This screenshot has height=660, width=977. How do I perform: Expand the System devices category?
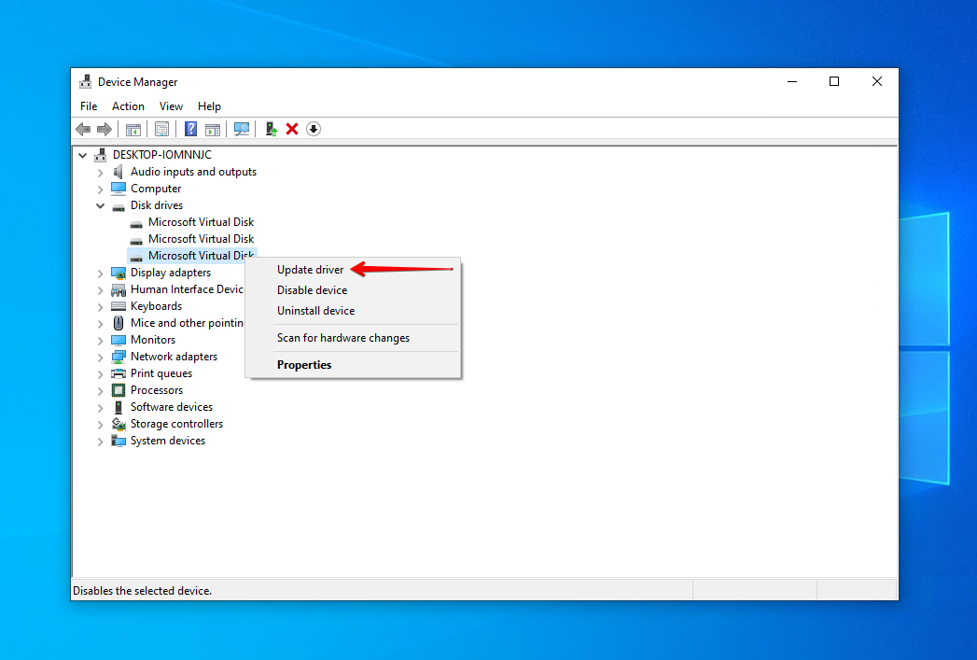(x=101, y=442)
